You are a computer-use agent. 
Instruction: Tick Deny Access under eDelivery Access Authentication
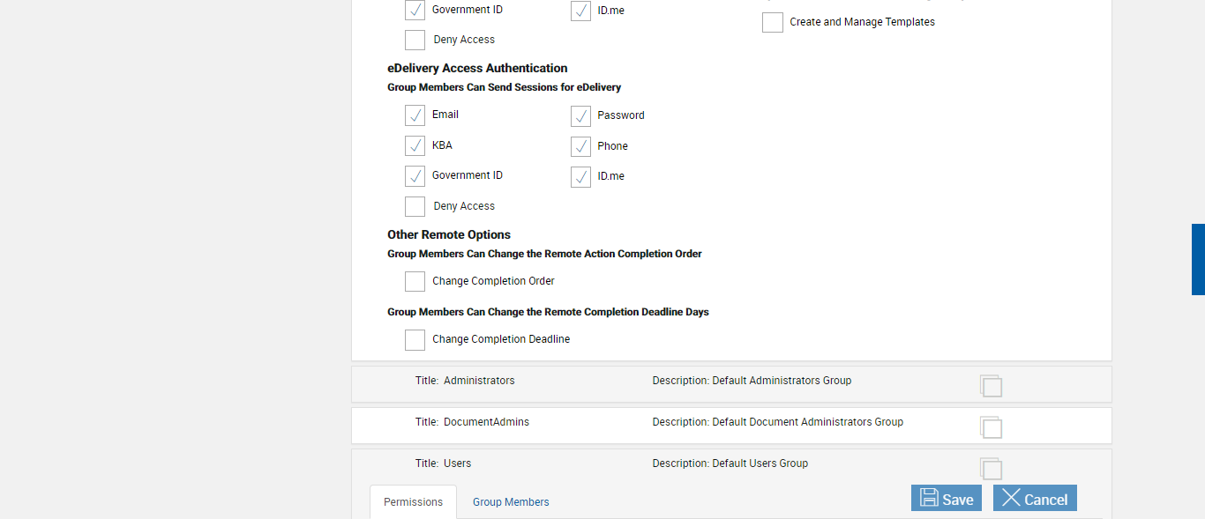coord(415,207)
